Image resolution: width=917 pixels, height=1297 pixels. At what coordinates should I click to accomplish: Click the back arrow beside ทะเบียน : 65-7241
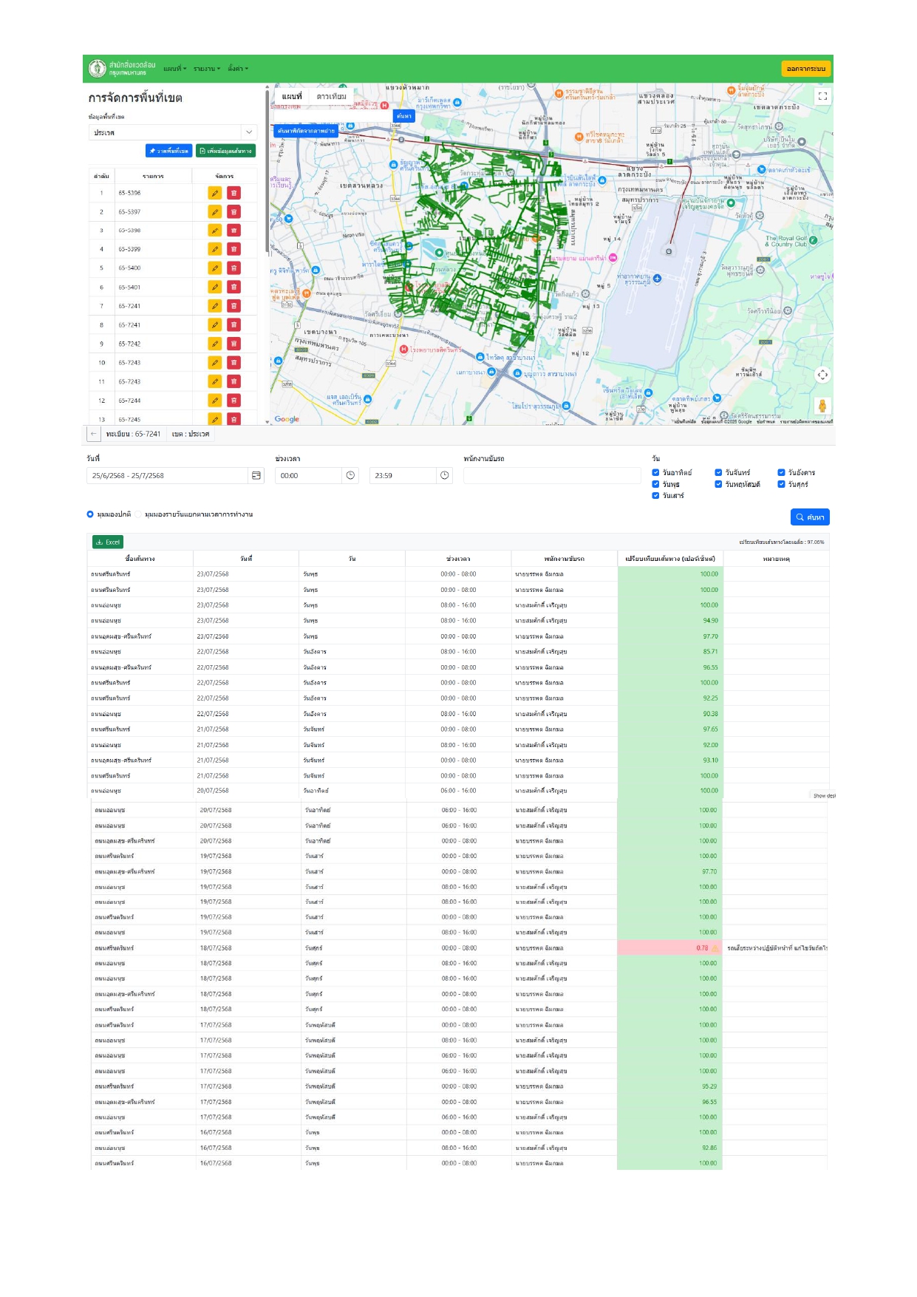point(93,434)
